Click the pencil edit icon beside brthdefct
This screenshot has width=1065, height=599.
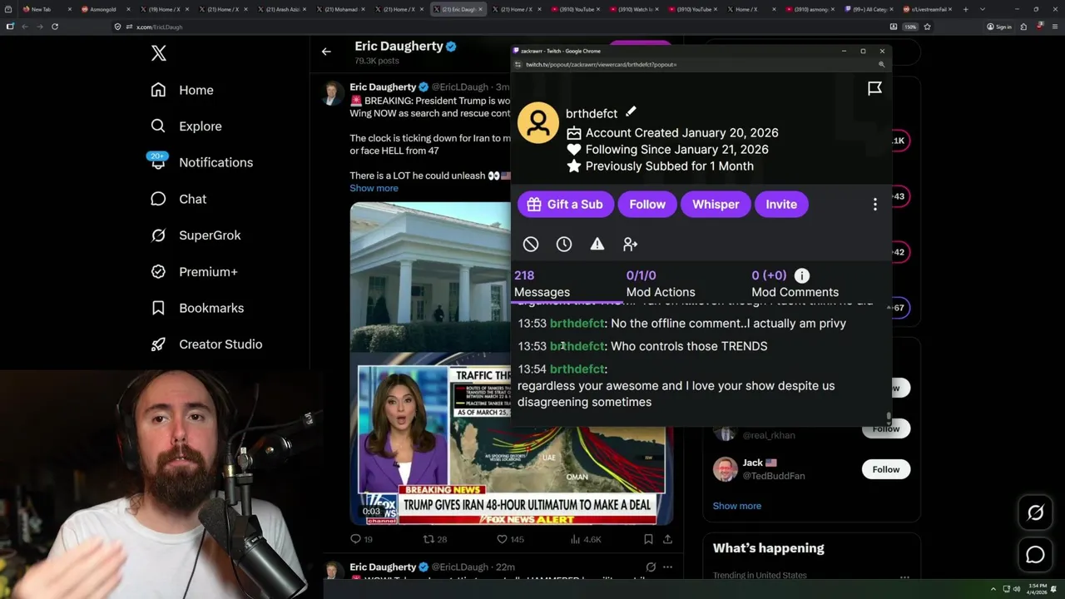[x=631, y=112]
